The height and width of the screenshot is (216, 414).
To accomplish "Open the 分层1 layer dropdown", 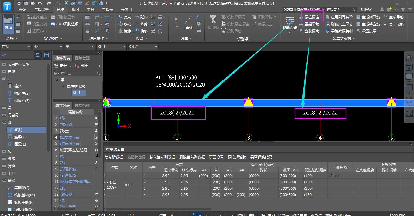I will click(x=143, y=47).
